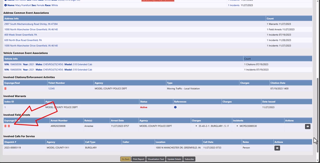This screenshot has height=163, width=320.
Task: Open the 2907 South Mechanicsburg Road address
Action: [x=31, y=24]
